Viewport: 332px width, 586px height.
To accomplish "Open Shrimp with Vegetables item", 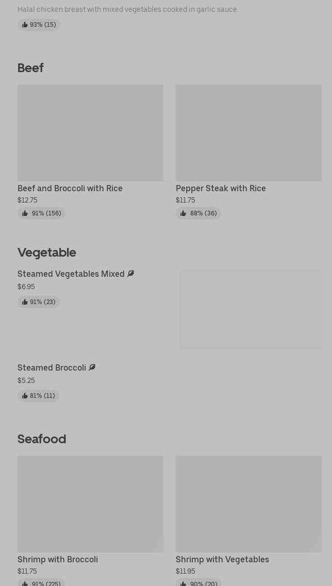I will [222, 560].
